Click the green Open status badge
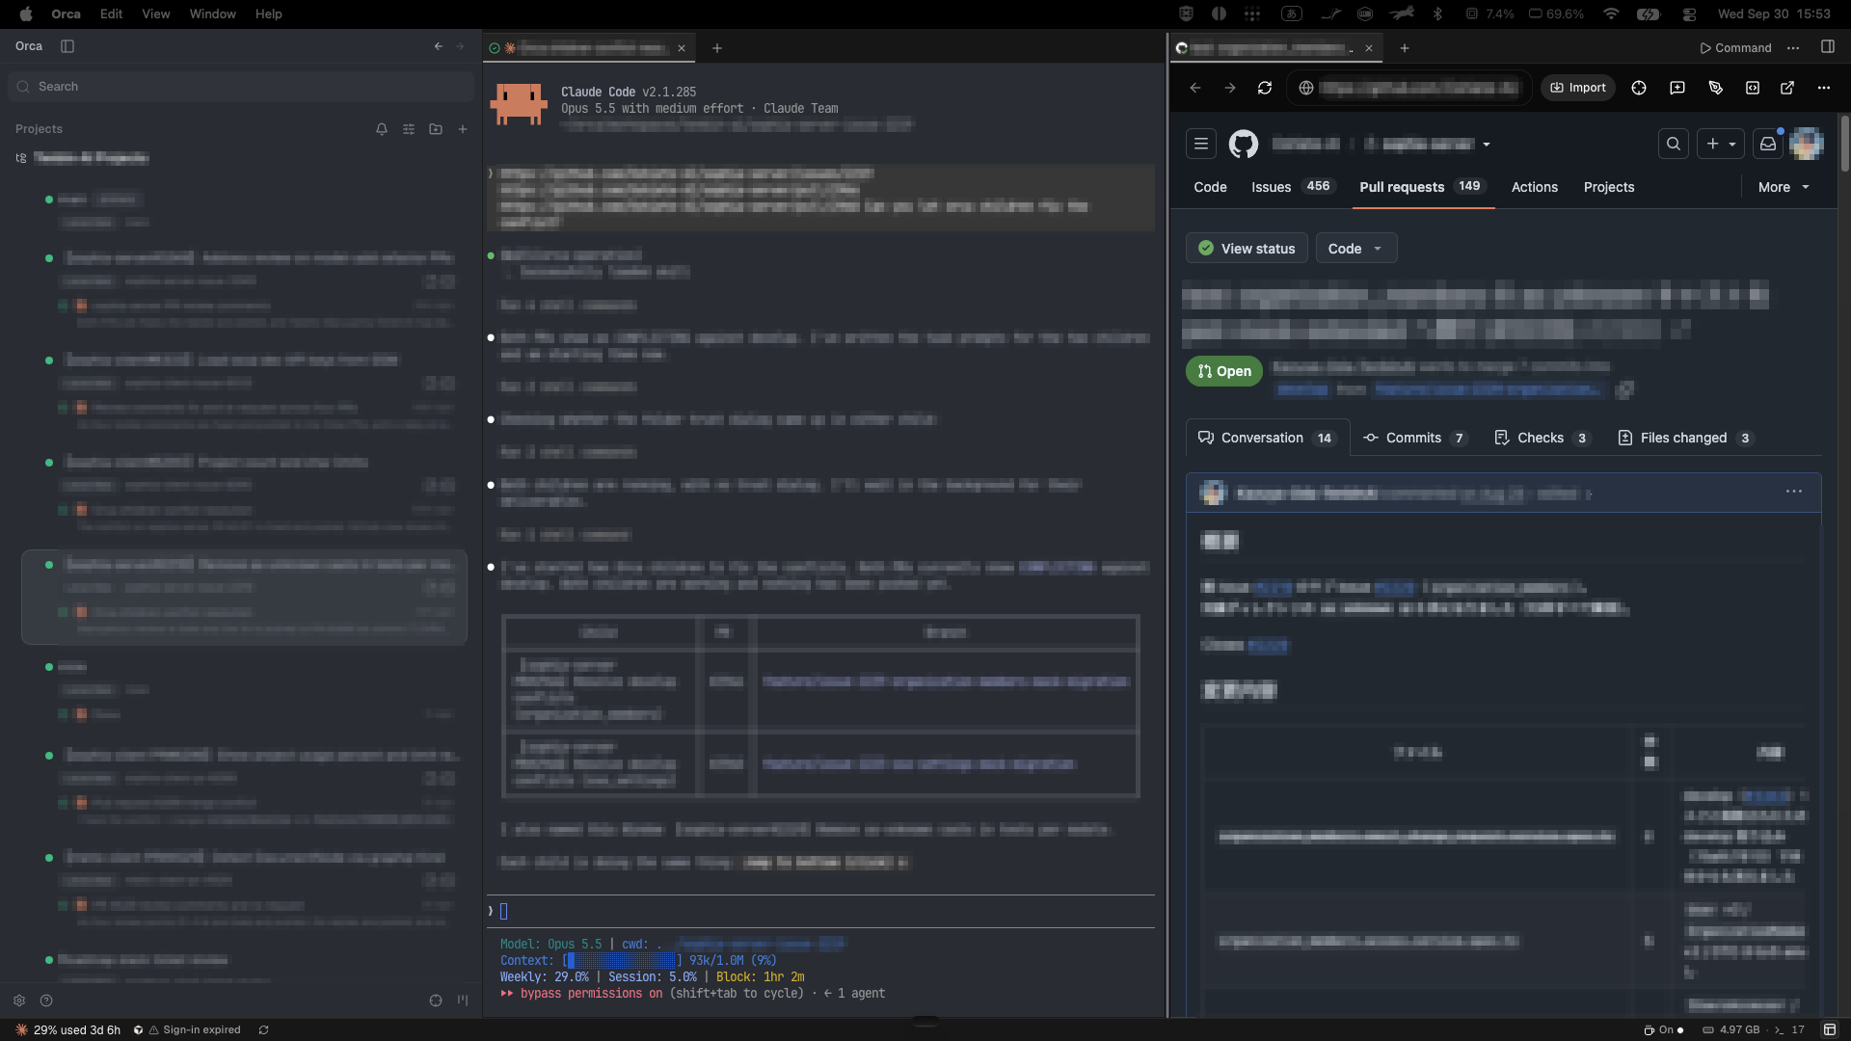Image resolution: width=1851 pixels, height=1041 pixels. tap(1224, 371)
